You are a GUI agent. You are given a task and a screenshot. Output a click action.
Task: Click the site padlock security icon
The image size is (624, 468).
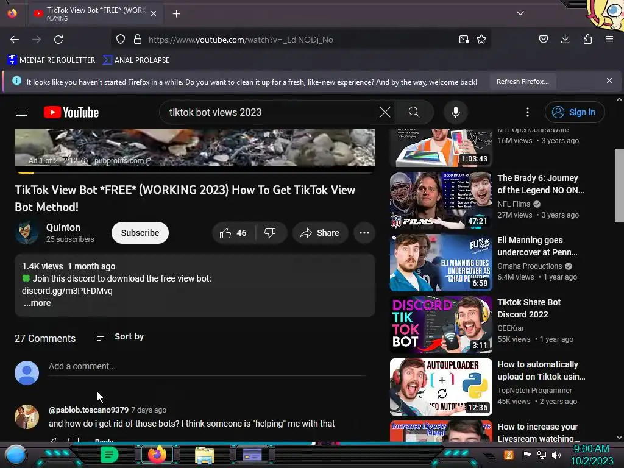138,40
